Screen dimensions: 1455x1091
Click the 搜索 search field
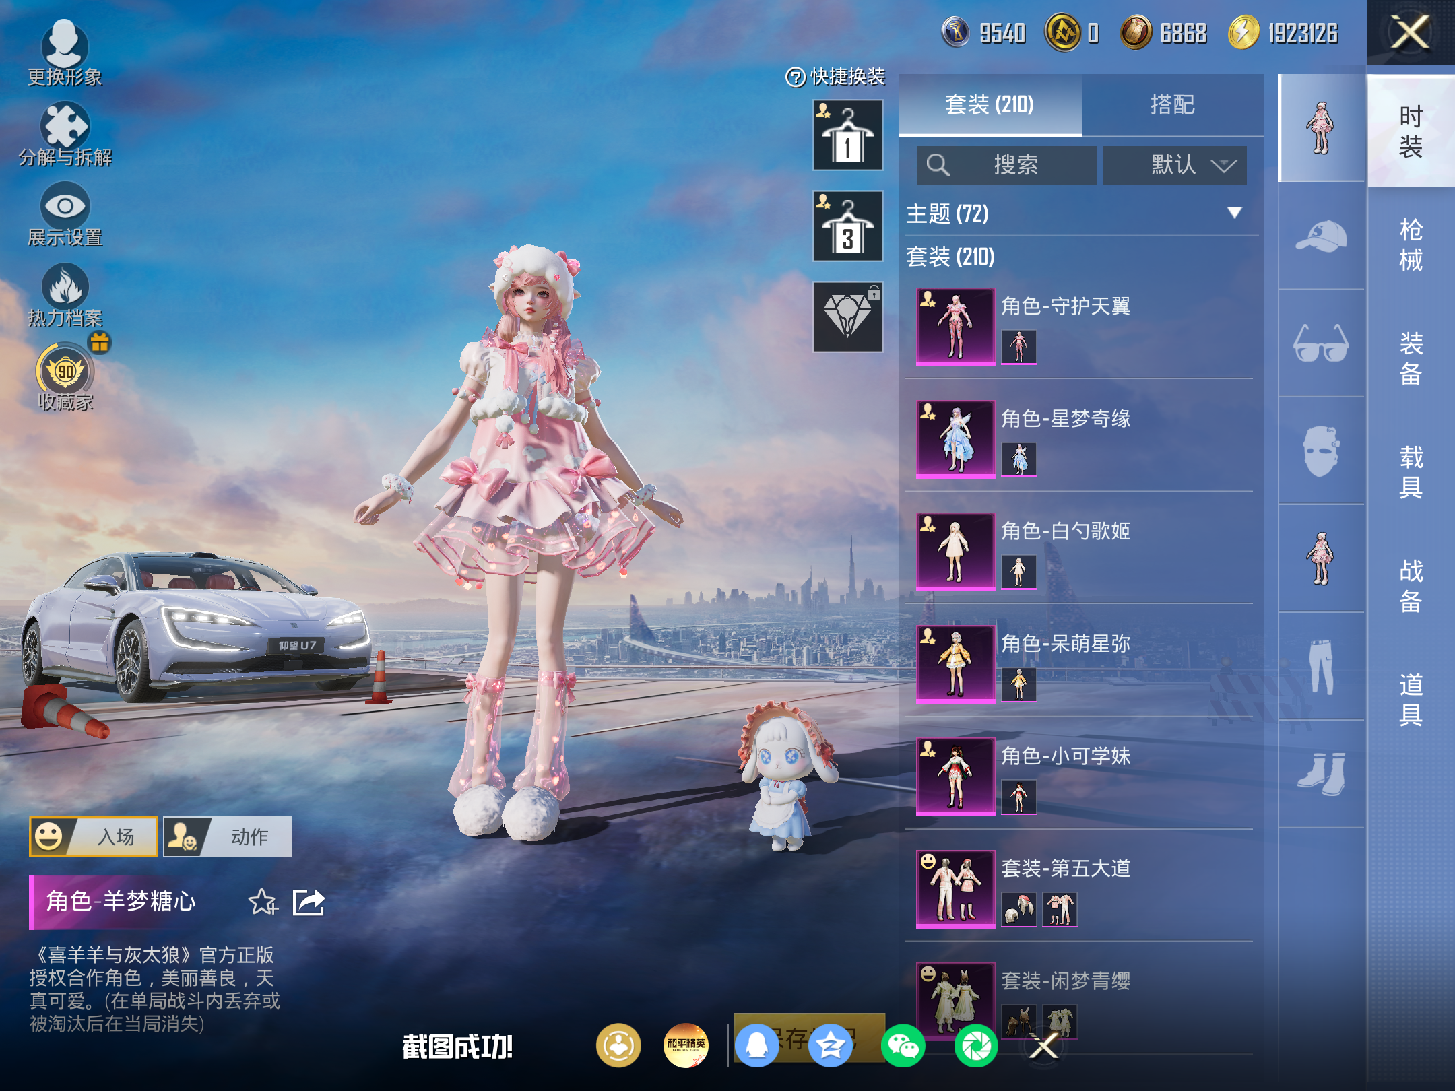click(x=1006, y=165)
